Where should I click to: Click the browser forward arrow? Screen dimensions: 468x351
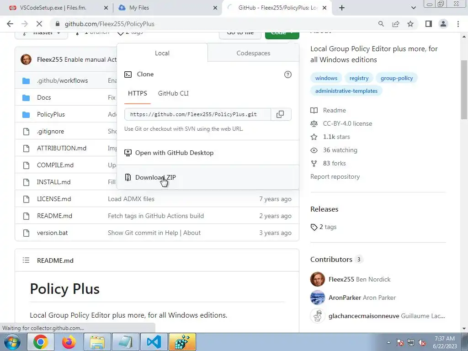[25, 24]
